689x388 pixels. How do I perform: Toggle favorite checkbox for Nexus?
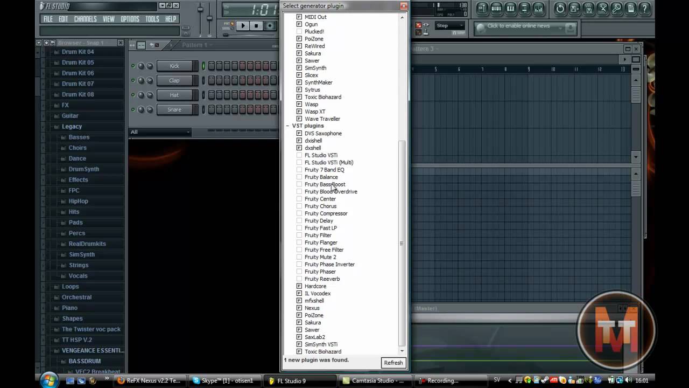299,308
